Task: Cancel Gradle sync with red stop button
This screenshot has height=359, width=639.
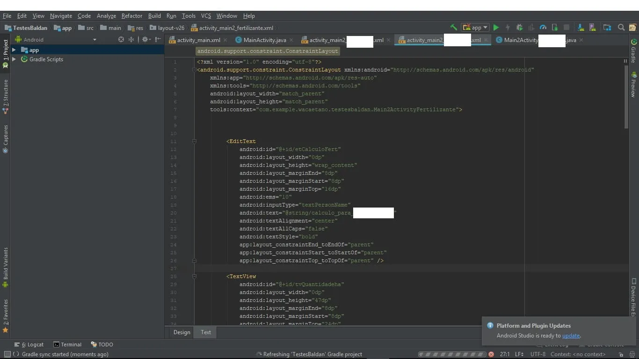Action: 491,354
